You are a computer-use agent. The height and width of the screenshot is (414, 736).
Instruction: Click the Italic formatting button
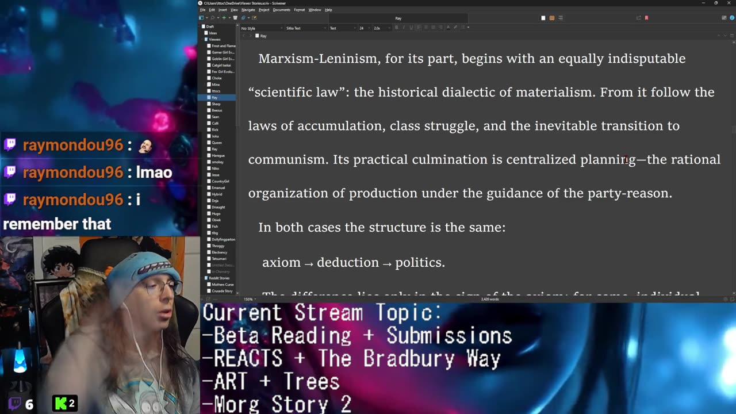click(404, 27)
